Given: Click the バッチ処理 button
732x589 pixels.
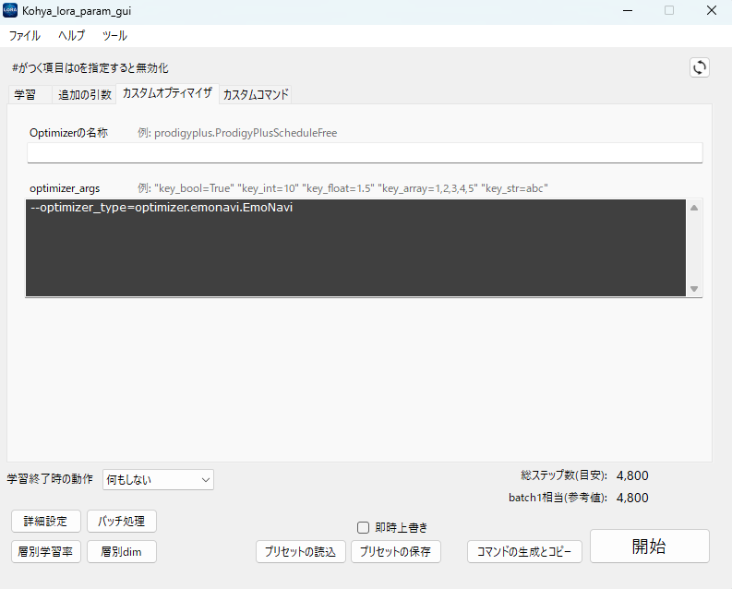Looking at the screenshot, I should click(x=121, y=521).
